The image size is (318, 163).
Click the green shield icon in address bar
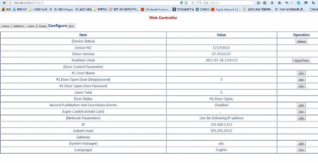(x=182, y=3)
